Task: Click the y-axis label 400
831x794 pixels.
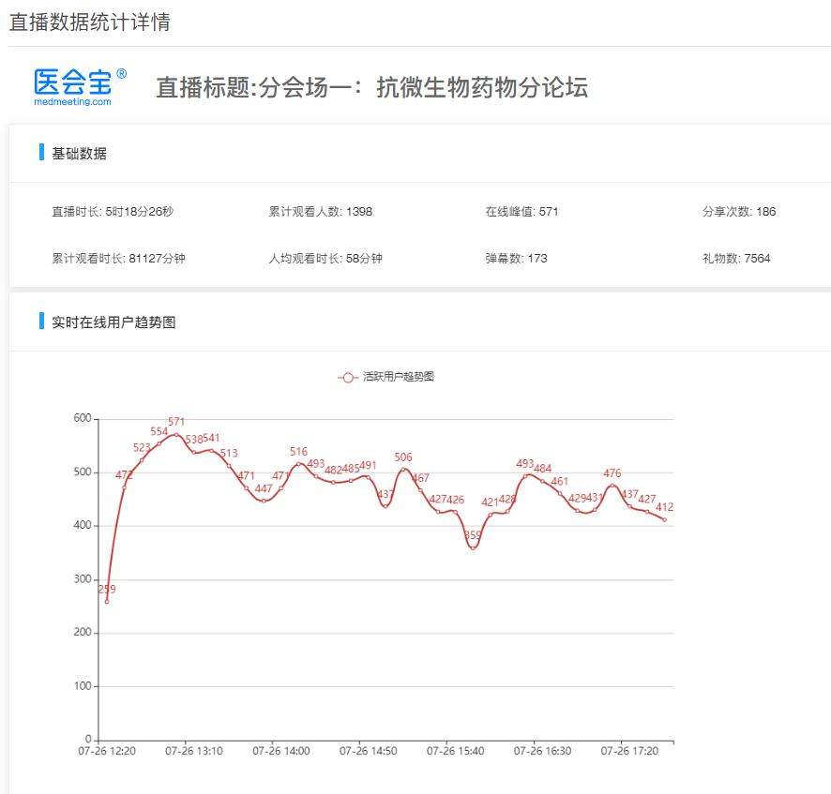Action: pyautogui.click(x=83, y=525)
